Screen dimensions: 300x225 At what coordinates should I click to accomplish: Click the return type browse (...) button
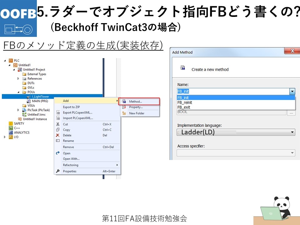click(x=291, y=113)
